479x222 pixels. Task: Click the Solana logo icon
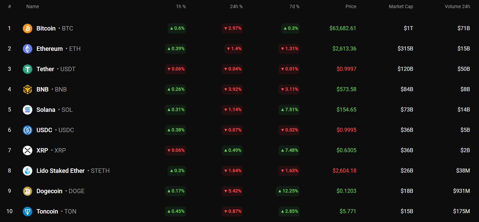tap(28, 110)
